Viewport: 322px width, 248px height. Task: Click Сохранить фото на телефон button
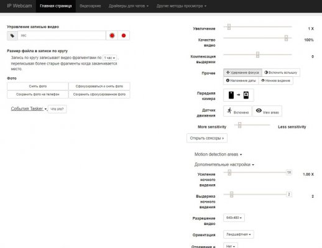point(38,94)
